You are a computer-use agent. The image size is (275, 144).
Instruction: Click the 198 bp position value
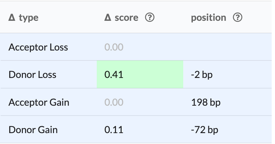(206, 102)
